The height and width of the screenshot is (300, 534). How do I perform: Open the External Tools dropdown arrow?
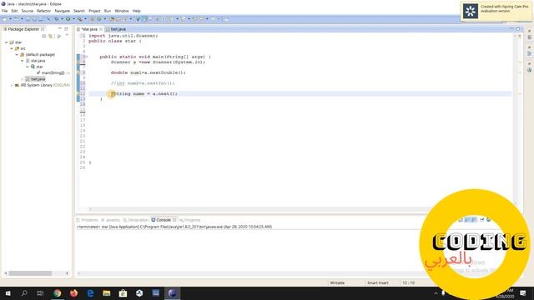[85, 19]
